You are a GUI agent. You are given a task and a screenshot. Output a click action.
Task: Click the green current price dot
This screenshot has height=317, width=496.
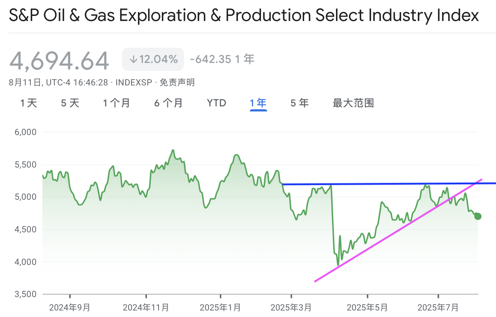click(x=478, y=216)
